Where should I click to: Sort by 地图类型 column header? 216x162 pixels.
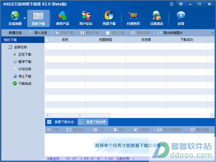[105, 40]
